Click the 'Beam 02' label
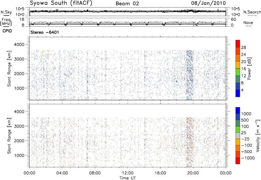This screenshot has height=180, width=261. click(x=127, y=4)
